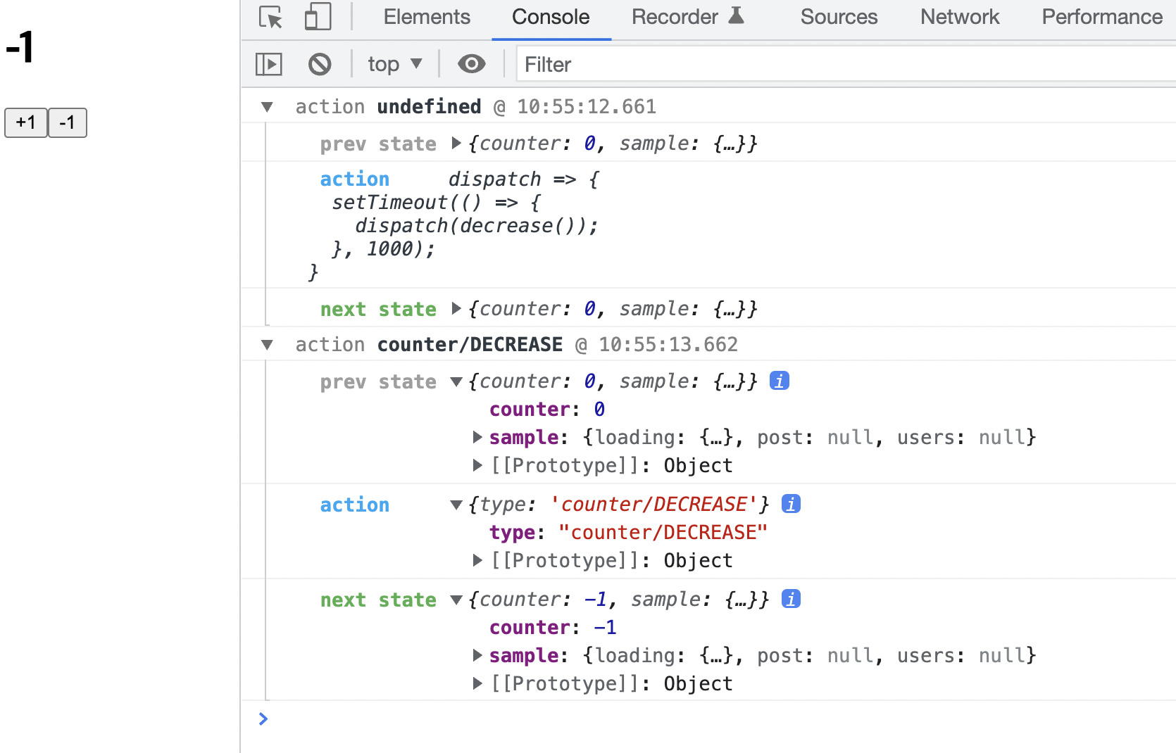Click info icon beside prev state object

(780, 381)
